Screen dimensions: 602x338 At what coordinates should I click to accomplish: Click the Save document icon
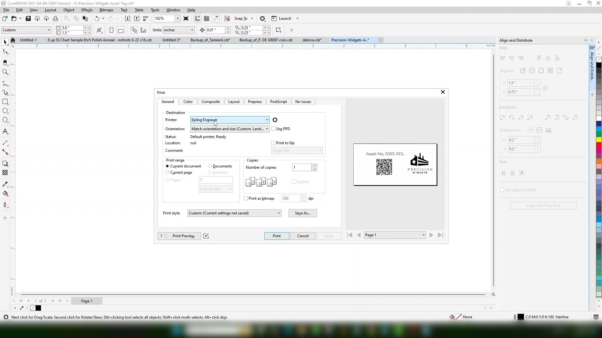pyautogui.click(x=28, y=18)
